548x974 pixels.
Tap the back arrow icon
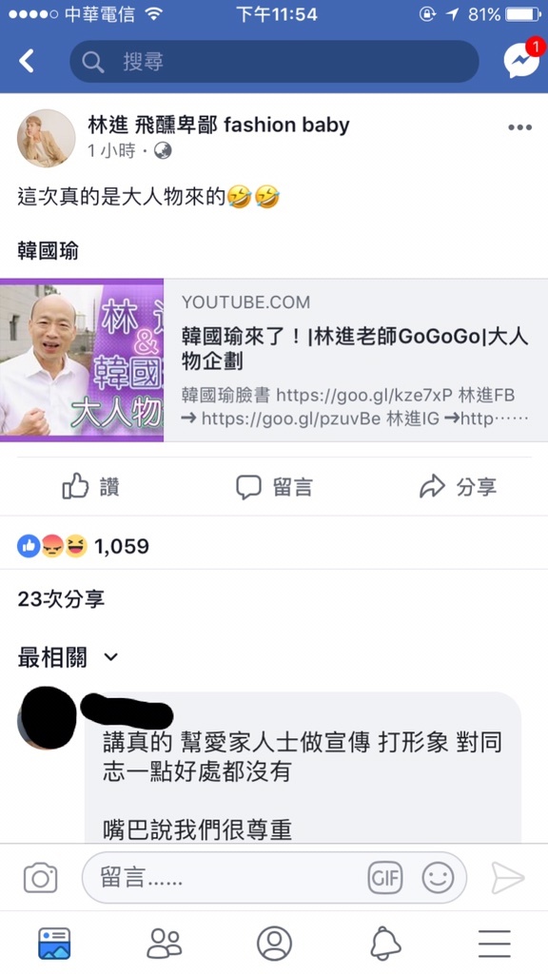26,62
